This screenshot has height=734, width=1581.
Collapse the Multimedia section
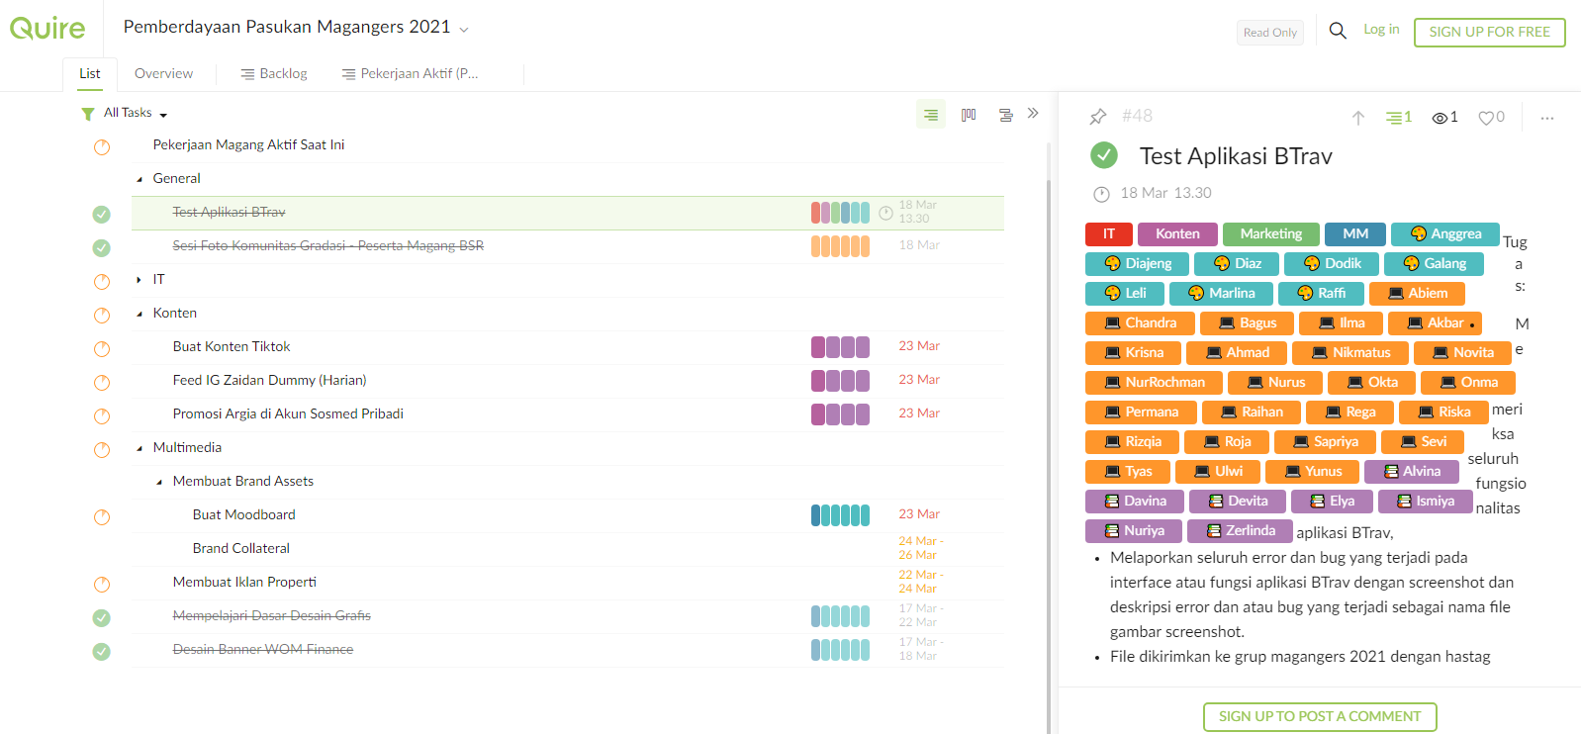[139, 448]
